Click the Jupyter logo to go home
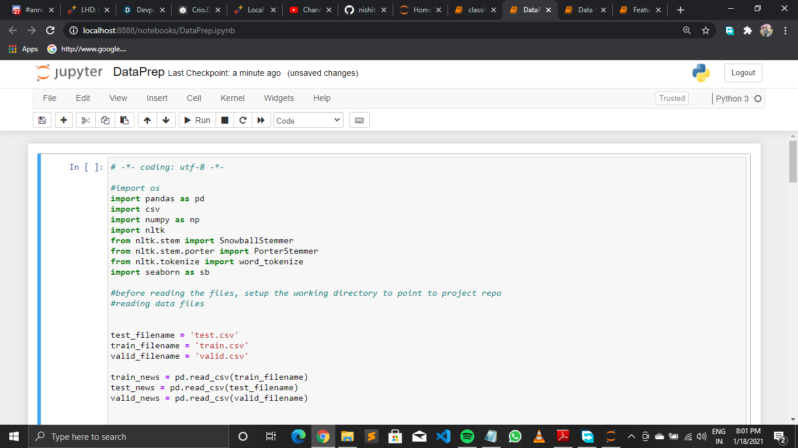Screen dimensions: 798x448 pyautogui.click(x=70, y=72)
